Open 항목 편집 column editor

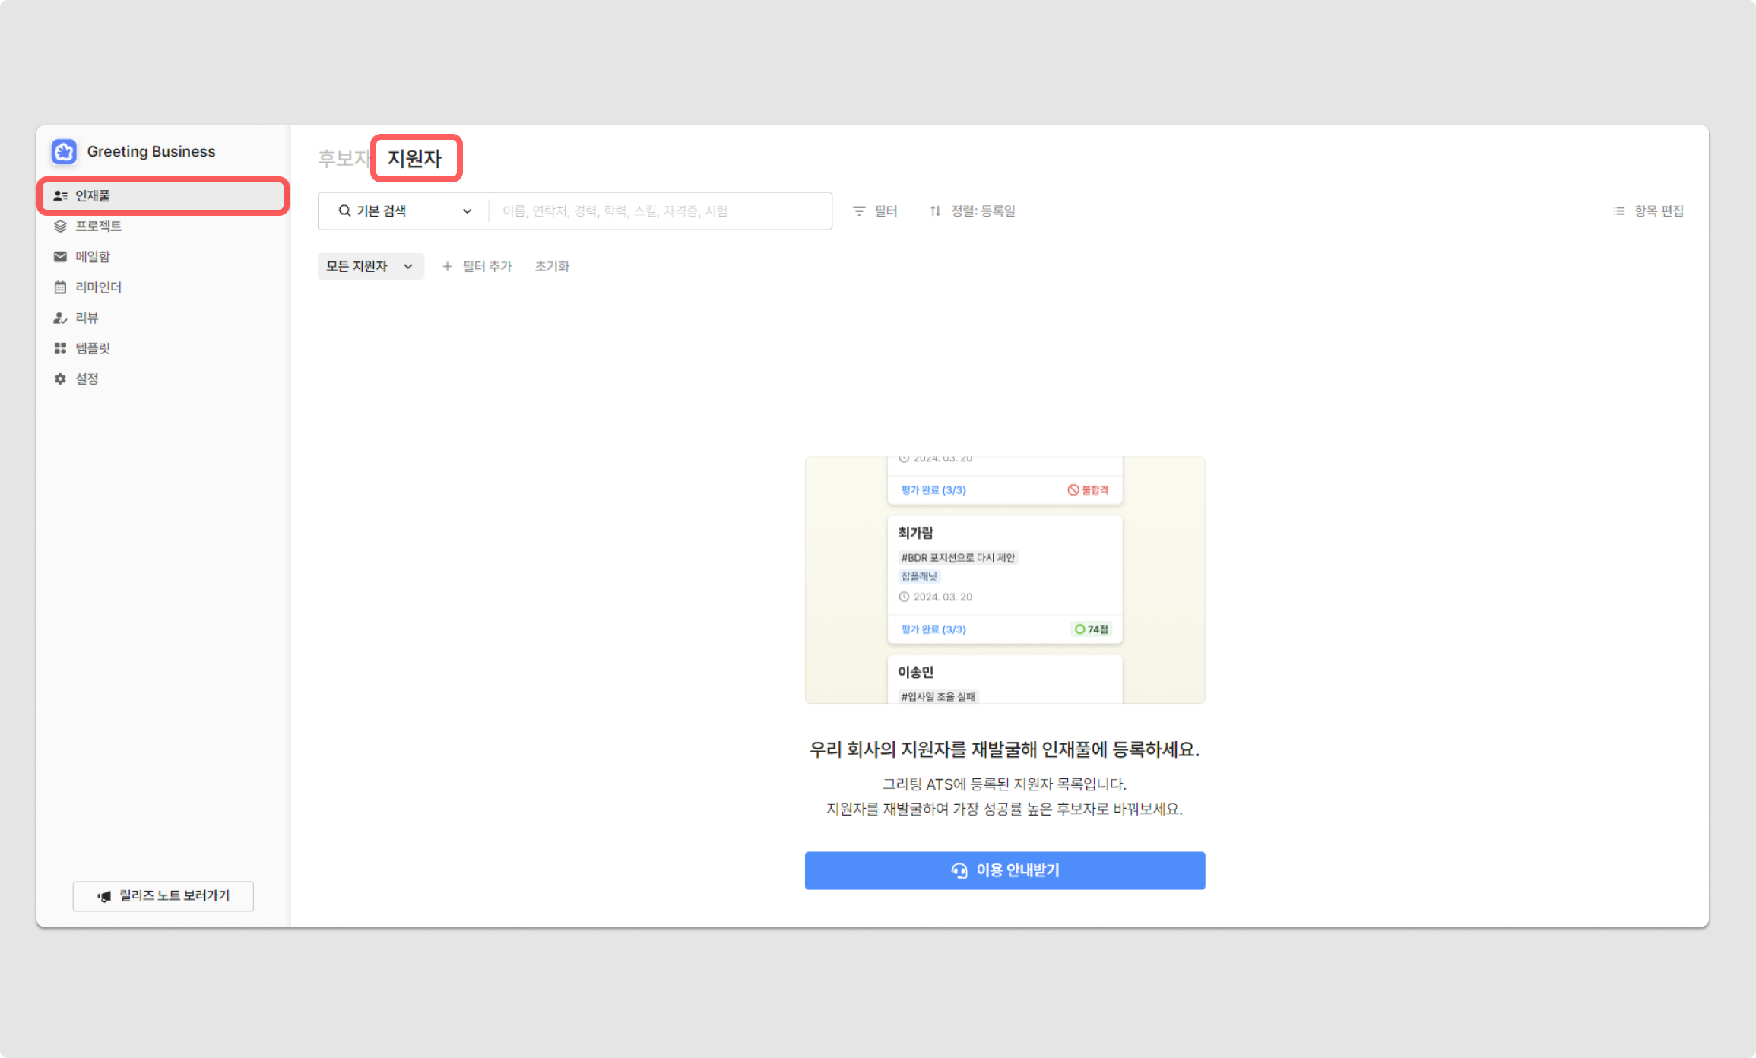[x=1648, y=211]
